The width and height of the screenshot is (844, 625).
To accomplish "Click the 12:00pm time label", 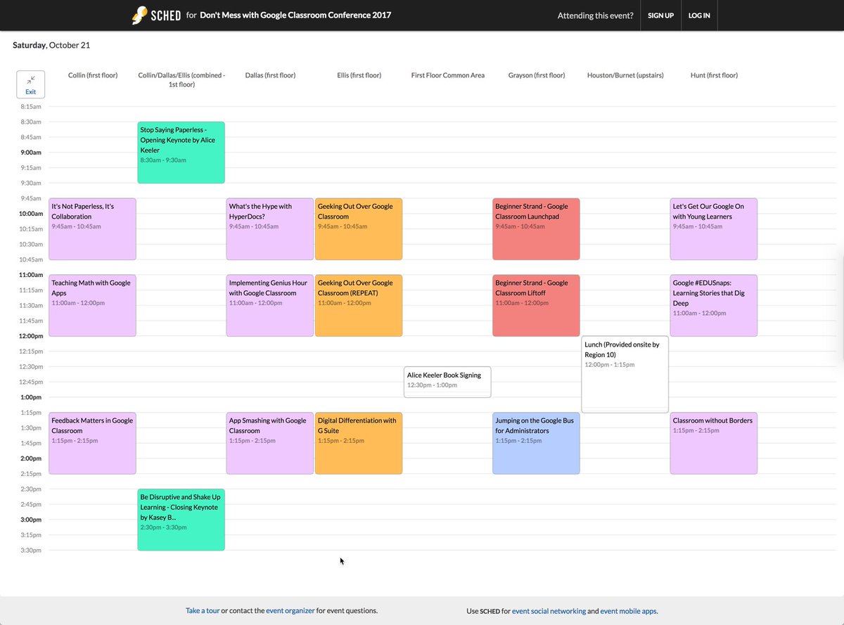I will pyautogui.click(x=30, y=336).
